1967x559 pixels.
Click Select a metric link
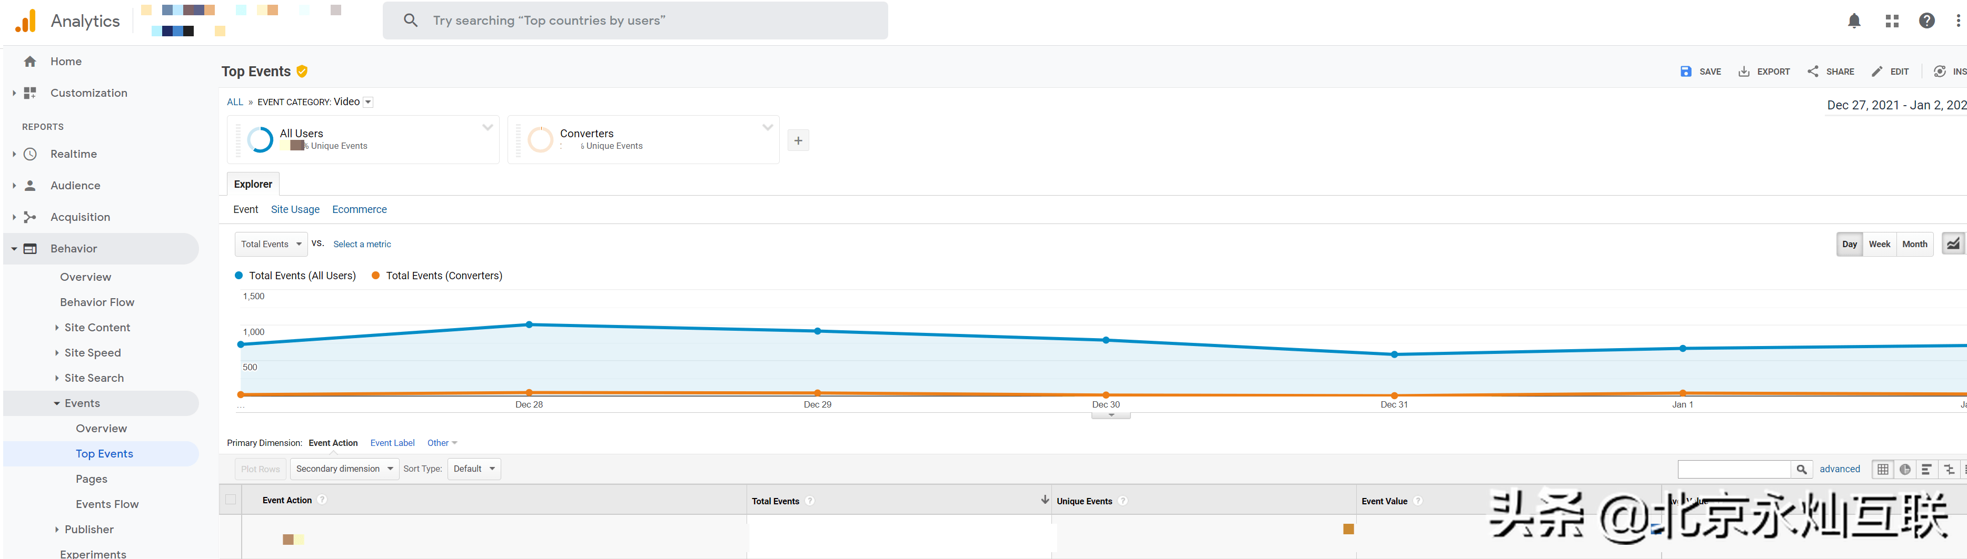362,245
